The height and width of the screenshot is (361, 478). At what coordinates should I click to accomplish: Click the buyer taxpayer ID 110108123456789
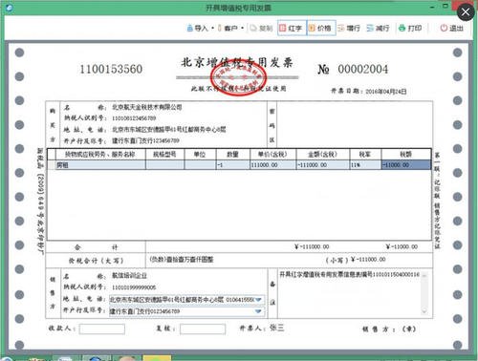(x=134, y=118)
